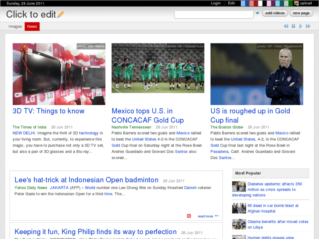Image resolution: width=319 pixels, height=239 pixels.
Task: Click 'Pasadena' link in Boston Globe story
Action: click(x=219, y=152)
